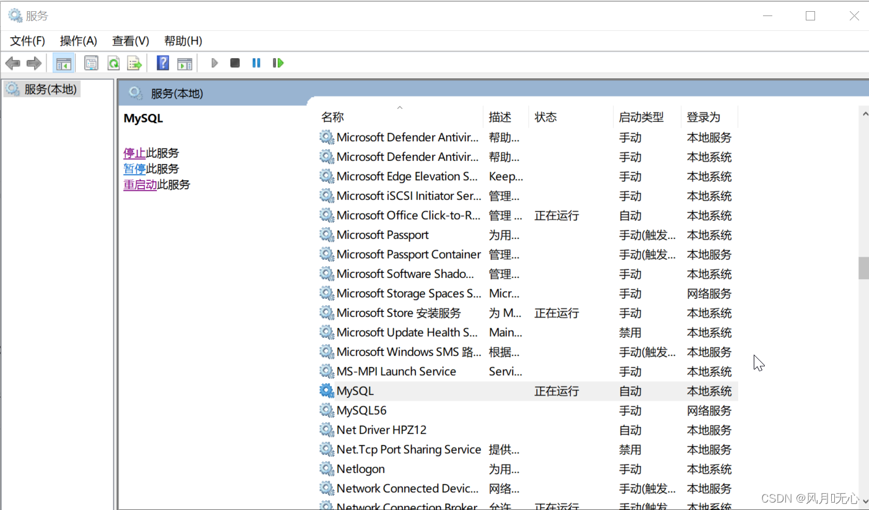
Task: Click the Refresh toolbar icon
Action: pyautogui.click(x=113, y=63)
